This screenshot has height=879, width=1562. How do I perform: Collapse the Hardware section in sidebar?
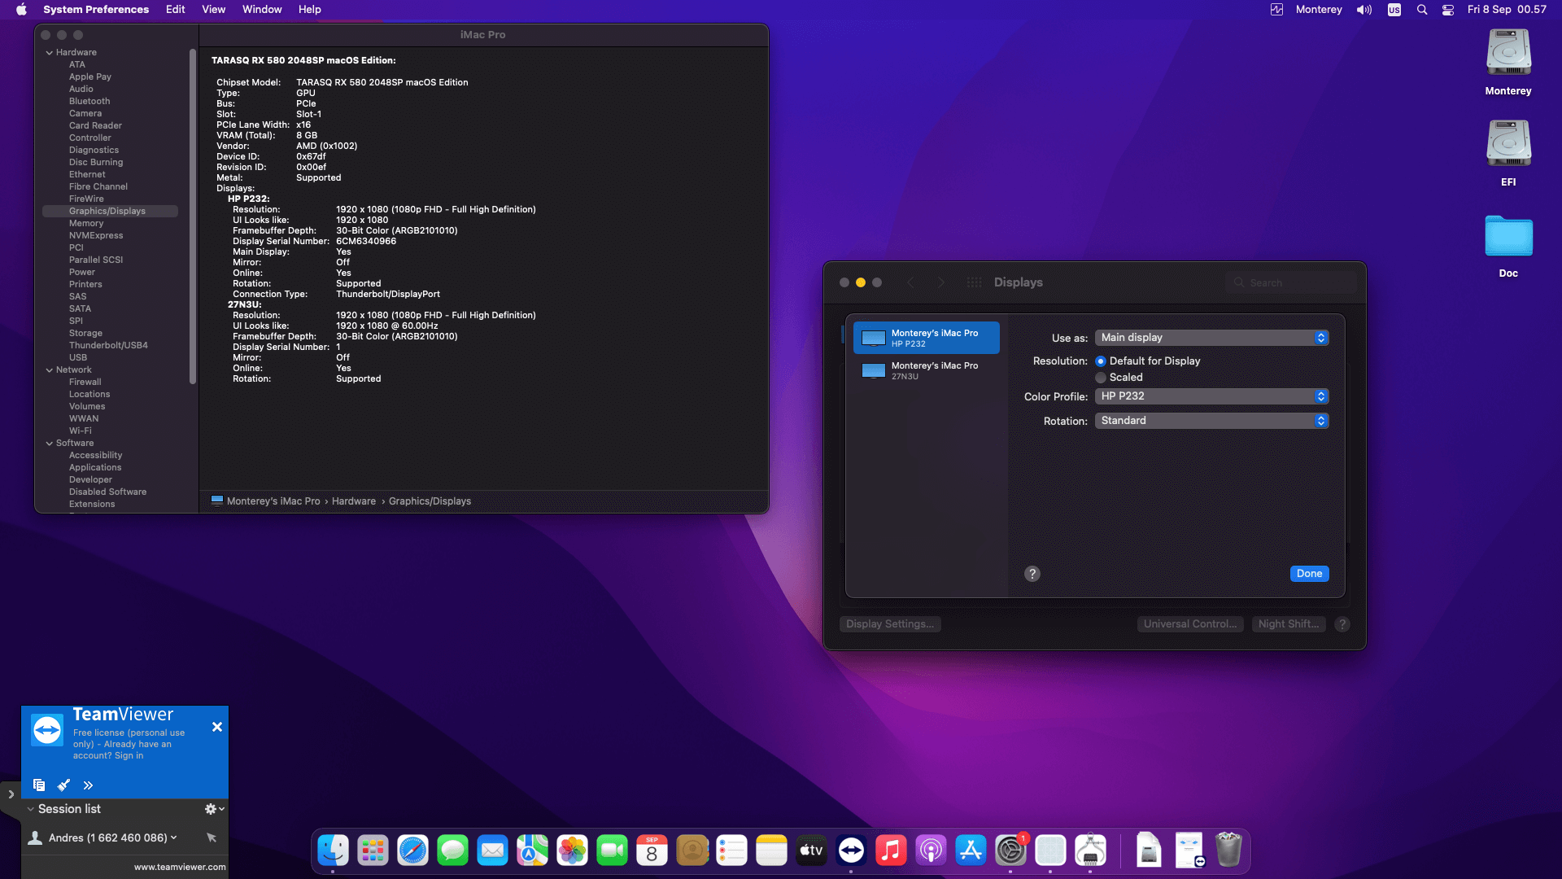tap(50, 53)
